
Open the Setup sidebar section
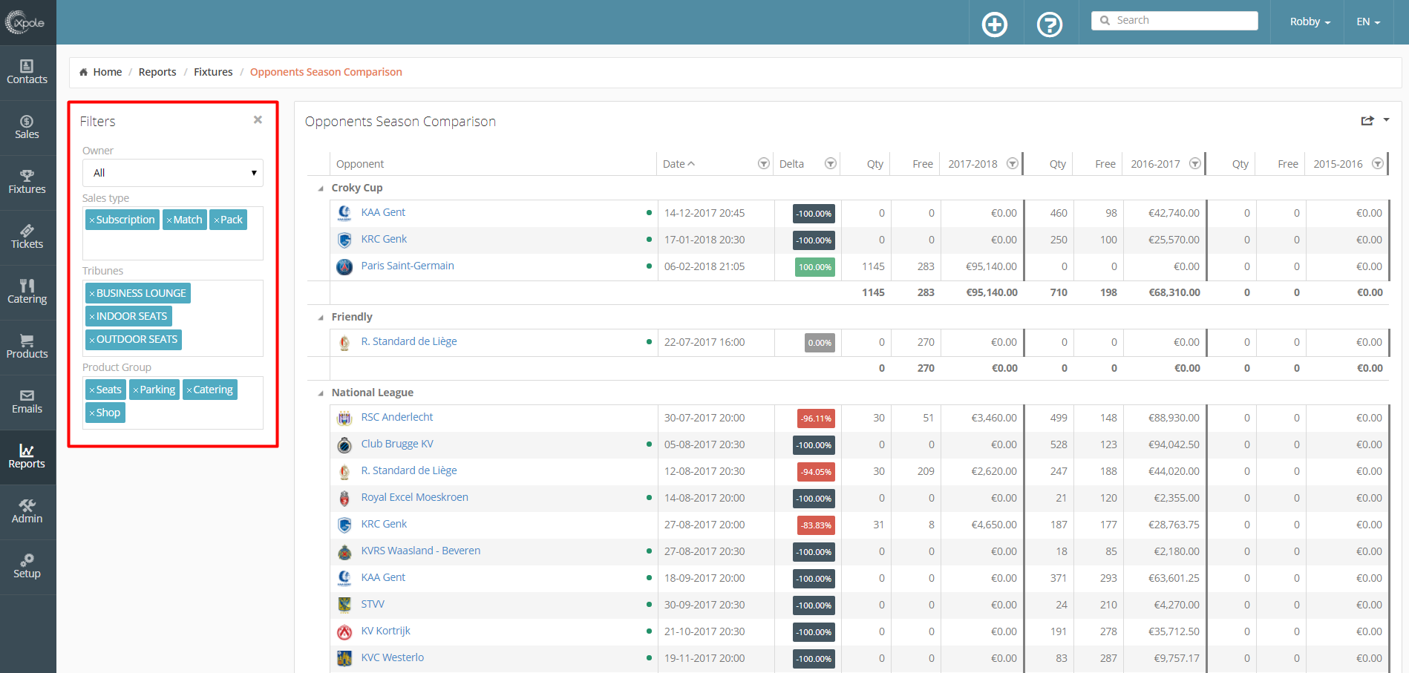[27, 567]
